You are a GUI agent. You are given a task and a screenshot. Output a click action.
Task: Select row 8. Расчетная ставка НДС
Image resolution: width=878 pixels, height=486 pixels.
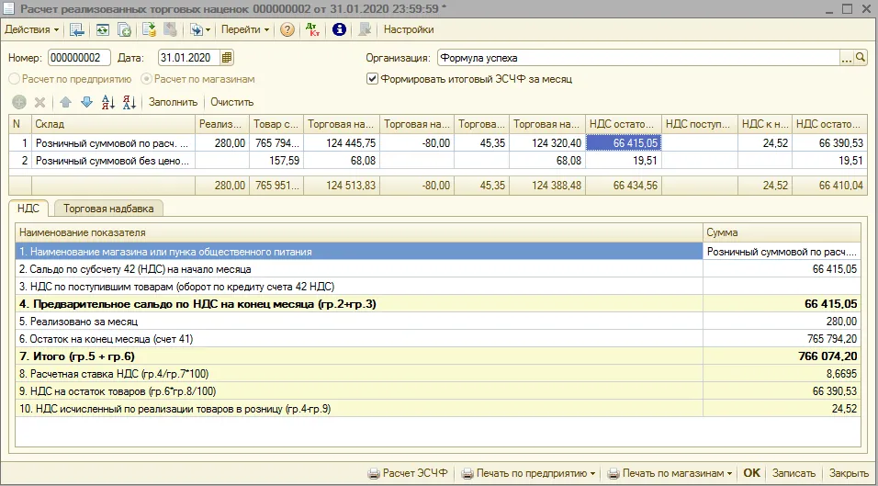438,374
